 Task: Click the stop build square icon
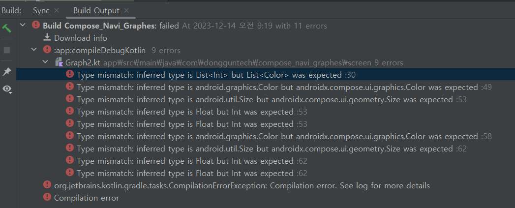tap(7, 50)
